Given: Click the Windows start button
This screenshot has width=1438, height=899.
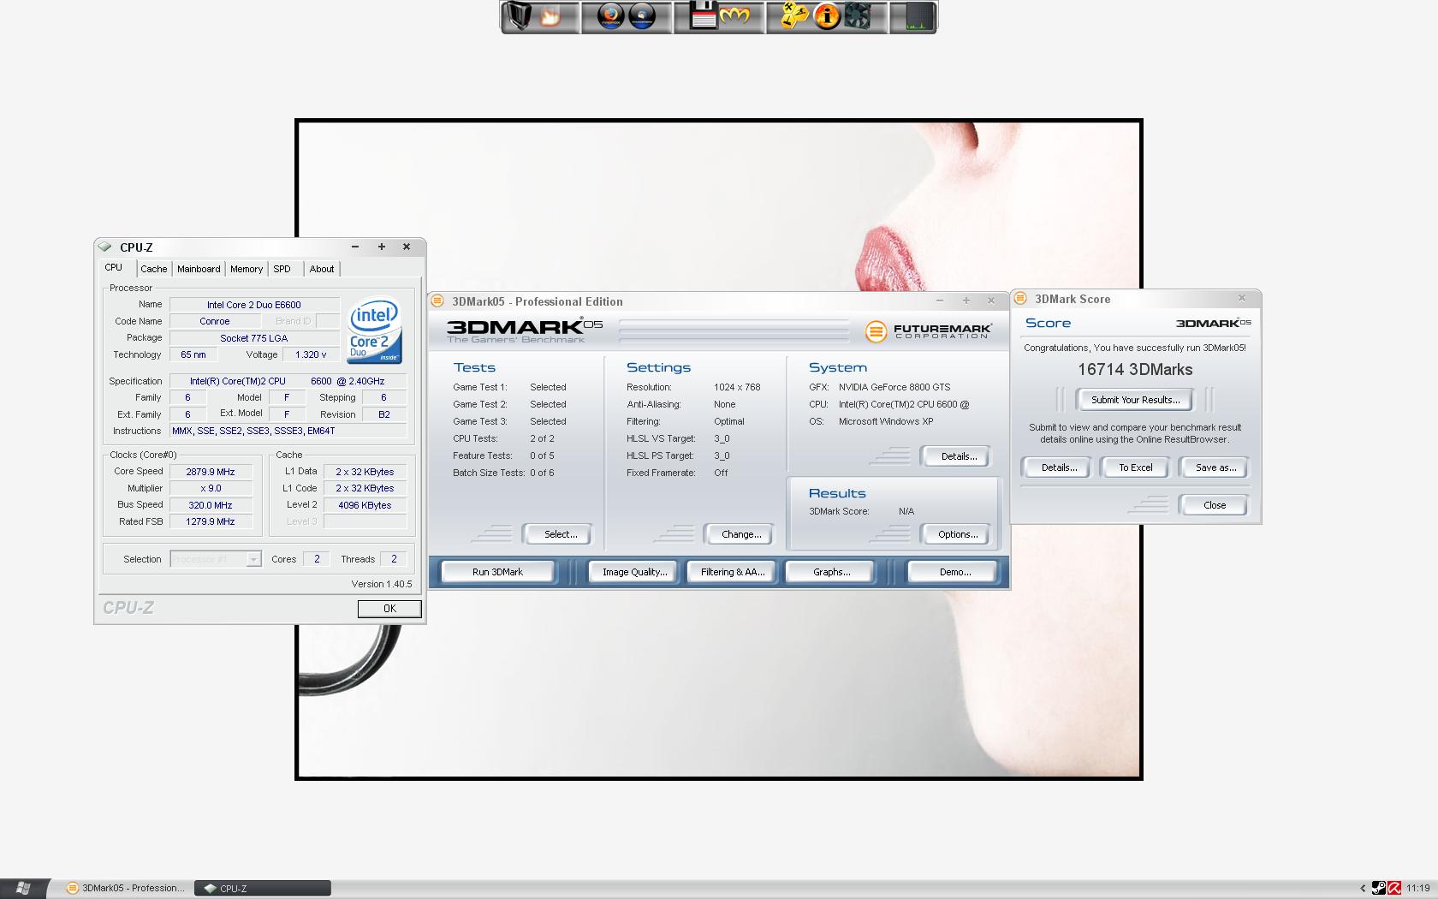Looking at the screenshot, I should [x=23, y=888].
